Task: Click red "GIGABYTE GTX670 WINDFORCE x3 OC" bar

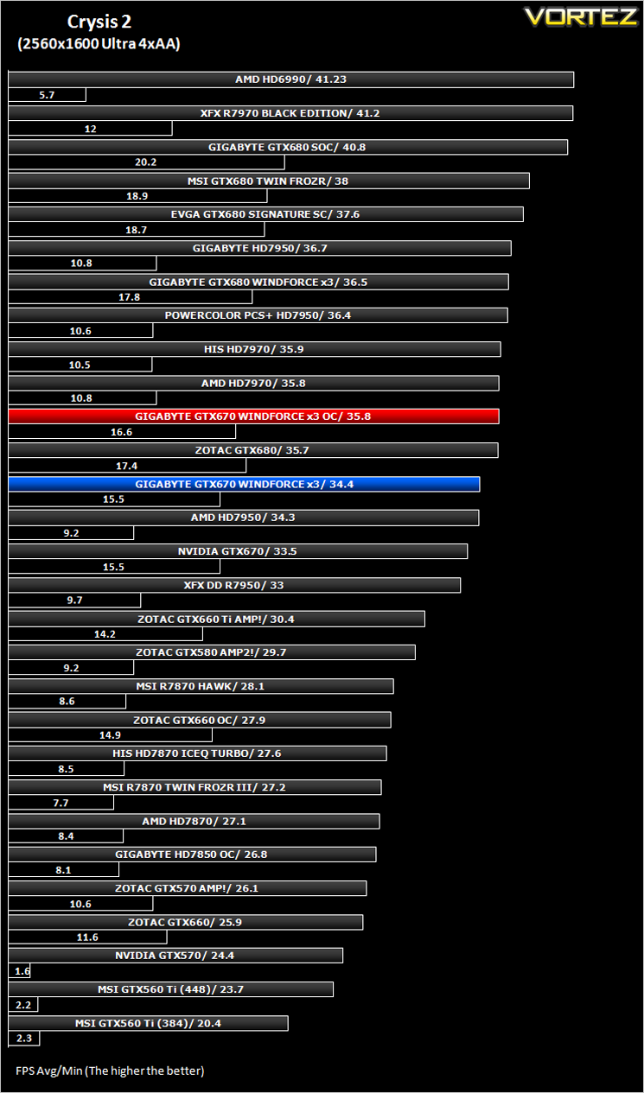Action: [253, 416]
